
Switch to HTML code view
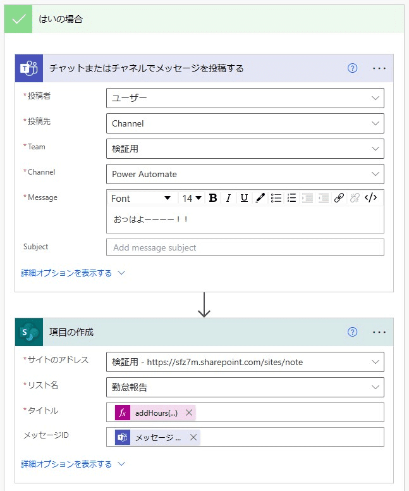371,198
